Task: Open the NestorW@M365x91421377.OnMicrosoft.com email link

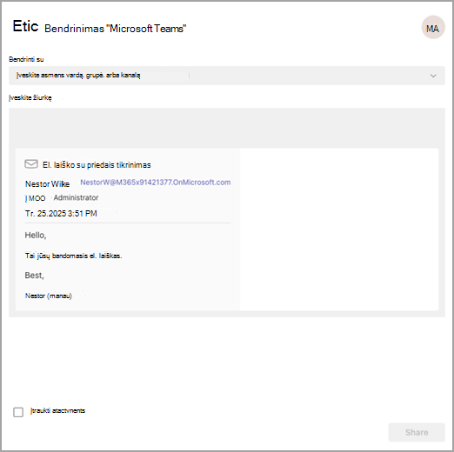Action: [x=156, y=183]
